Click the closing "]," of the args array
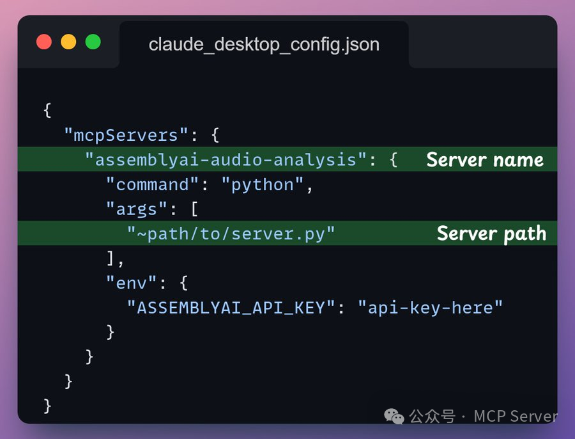Viewport: 575px width, 439px height. (115, 259)
